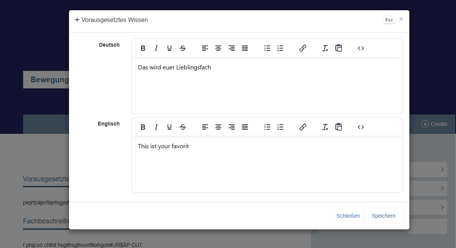
Task: Insert a numbered list in the Englisch editor
Action: point(280,127)
